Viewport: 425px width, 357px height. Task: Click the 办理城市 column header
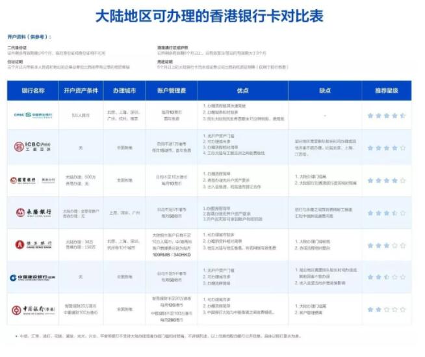(124, 90)
